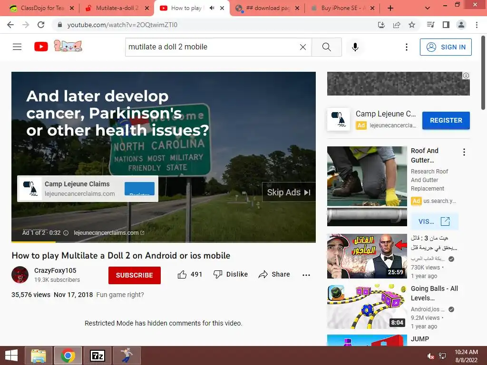Click the Camp Lejeune Claims overlay title
Screen dimensions: 487x365
pyautogui.click(x=77, y=184)
